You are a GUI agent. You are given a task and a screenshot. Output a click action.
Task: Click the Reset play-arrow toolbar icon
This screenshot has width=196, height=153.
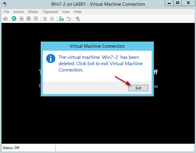52,19
